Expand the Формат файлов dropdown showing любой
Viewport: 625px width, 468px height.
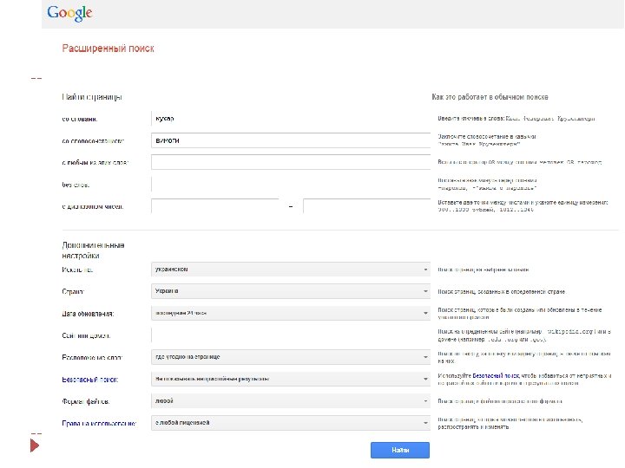(291, 401)
